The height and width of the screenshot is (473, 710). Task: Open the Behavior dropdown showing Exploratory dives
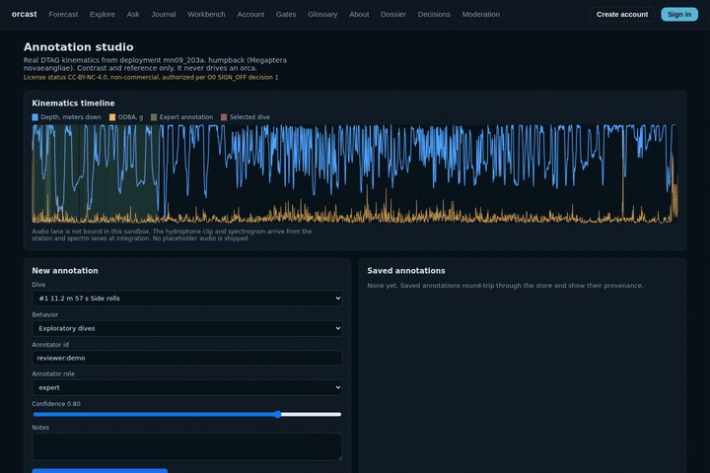pyautogui.click(x=187, y=328)
